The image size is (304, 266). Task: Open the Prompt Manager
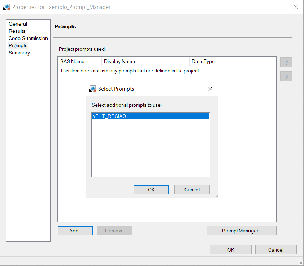[241, 231]
